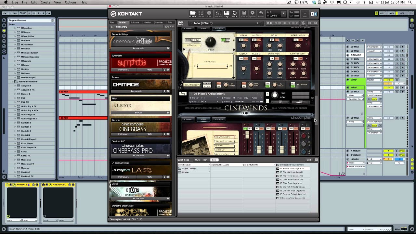This screenshot has width=416, height=234.
Task: Toggle the Hi Pass ON/OFF switch
Action: (x=243, y=40)
